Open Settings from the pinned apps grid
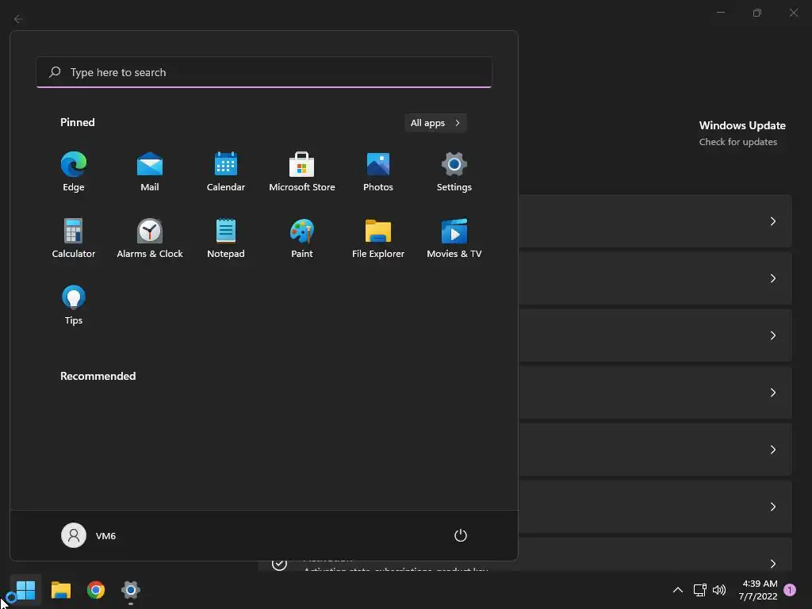812x609 pixels. coord(454,172)
